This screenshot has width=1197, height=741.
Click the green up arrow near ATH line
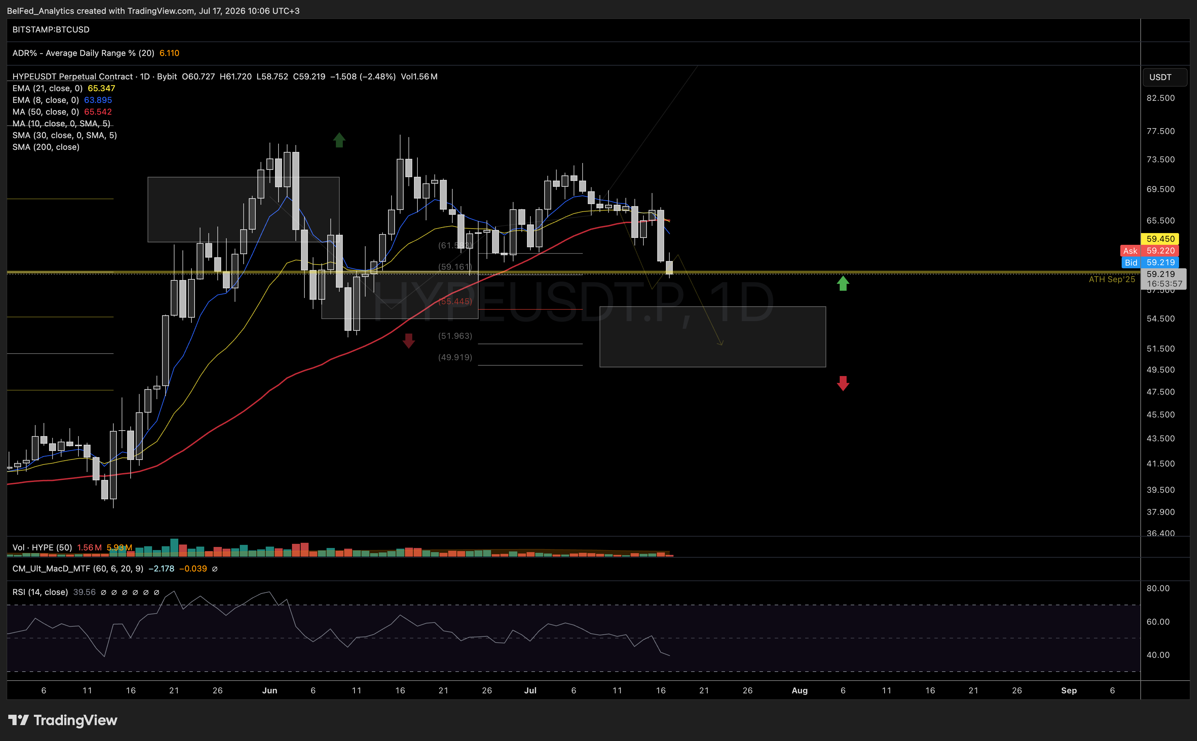click(x=842, y=283)
